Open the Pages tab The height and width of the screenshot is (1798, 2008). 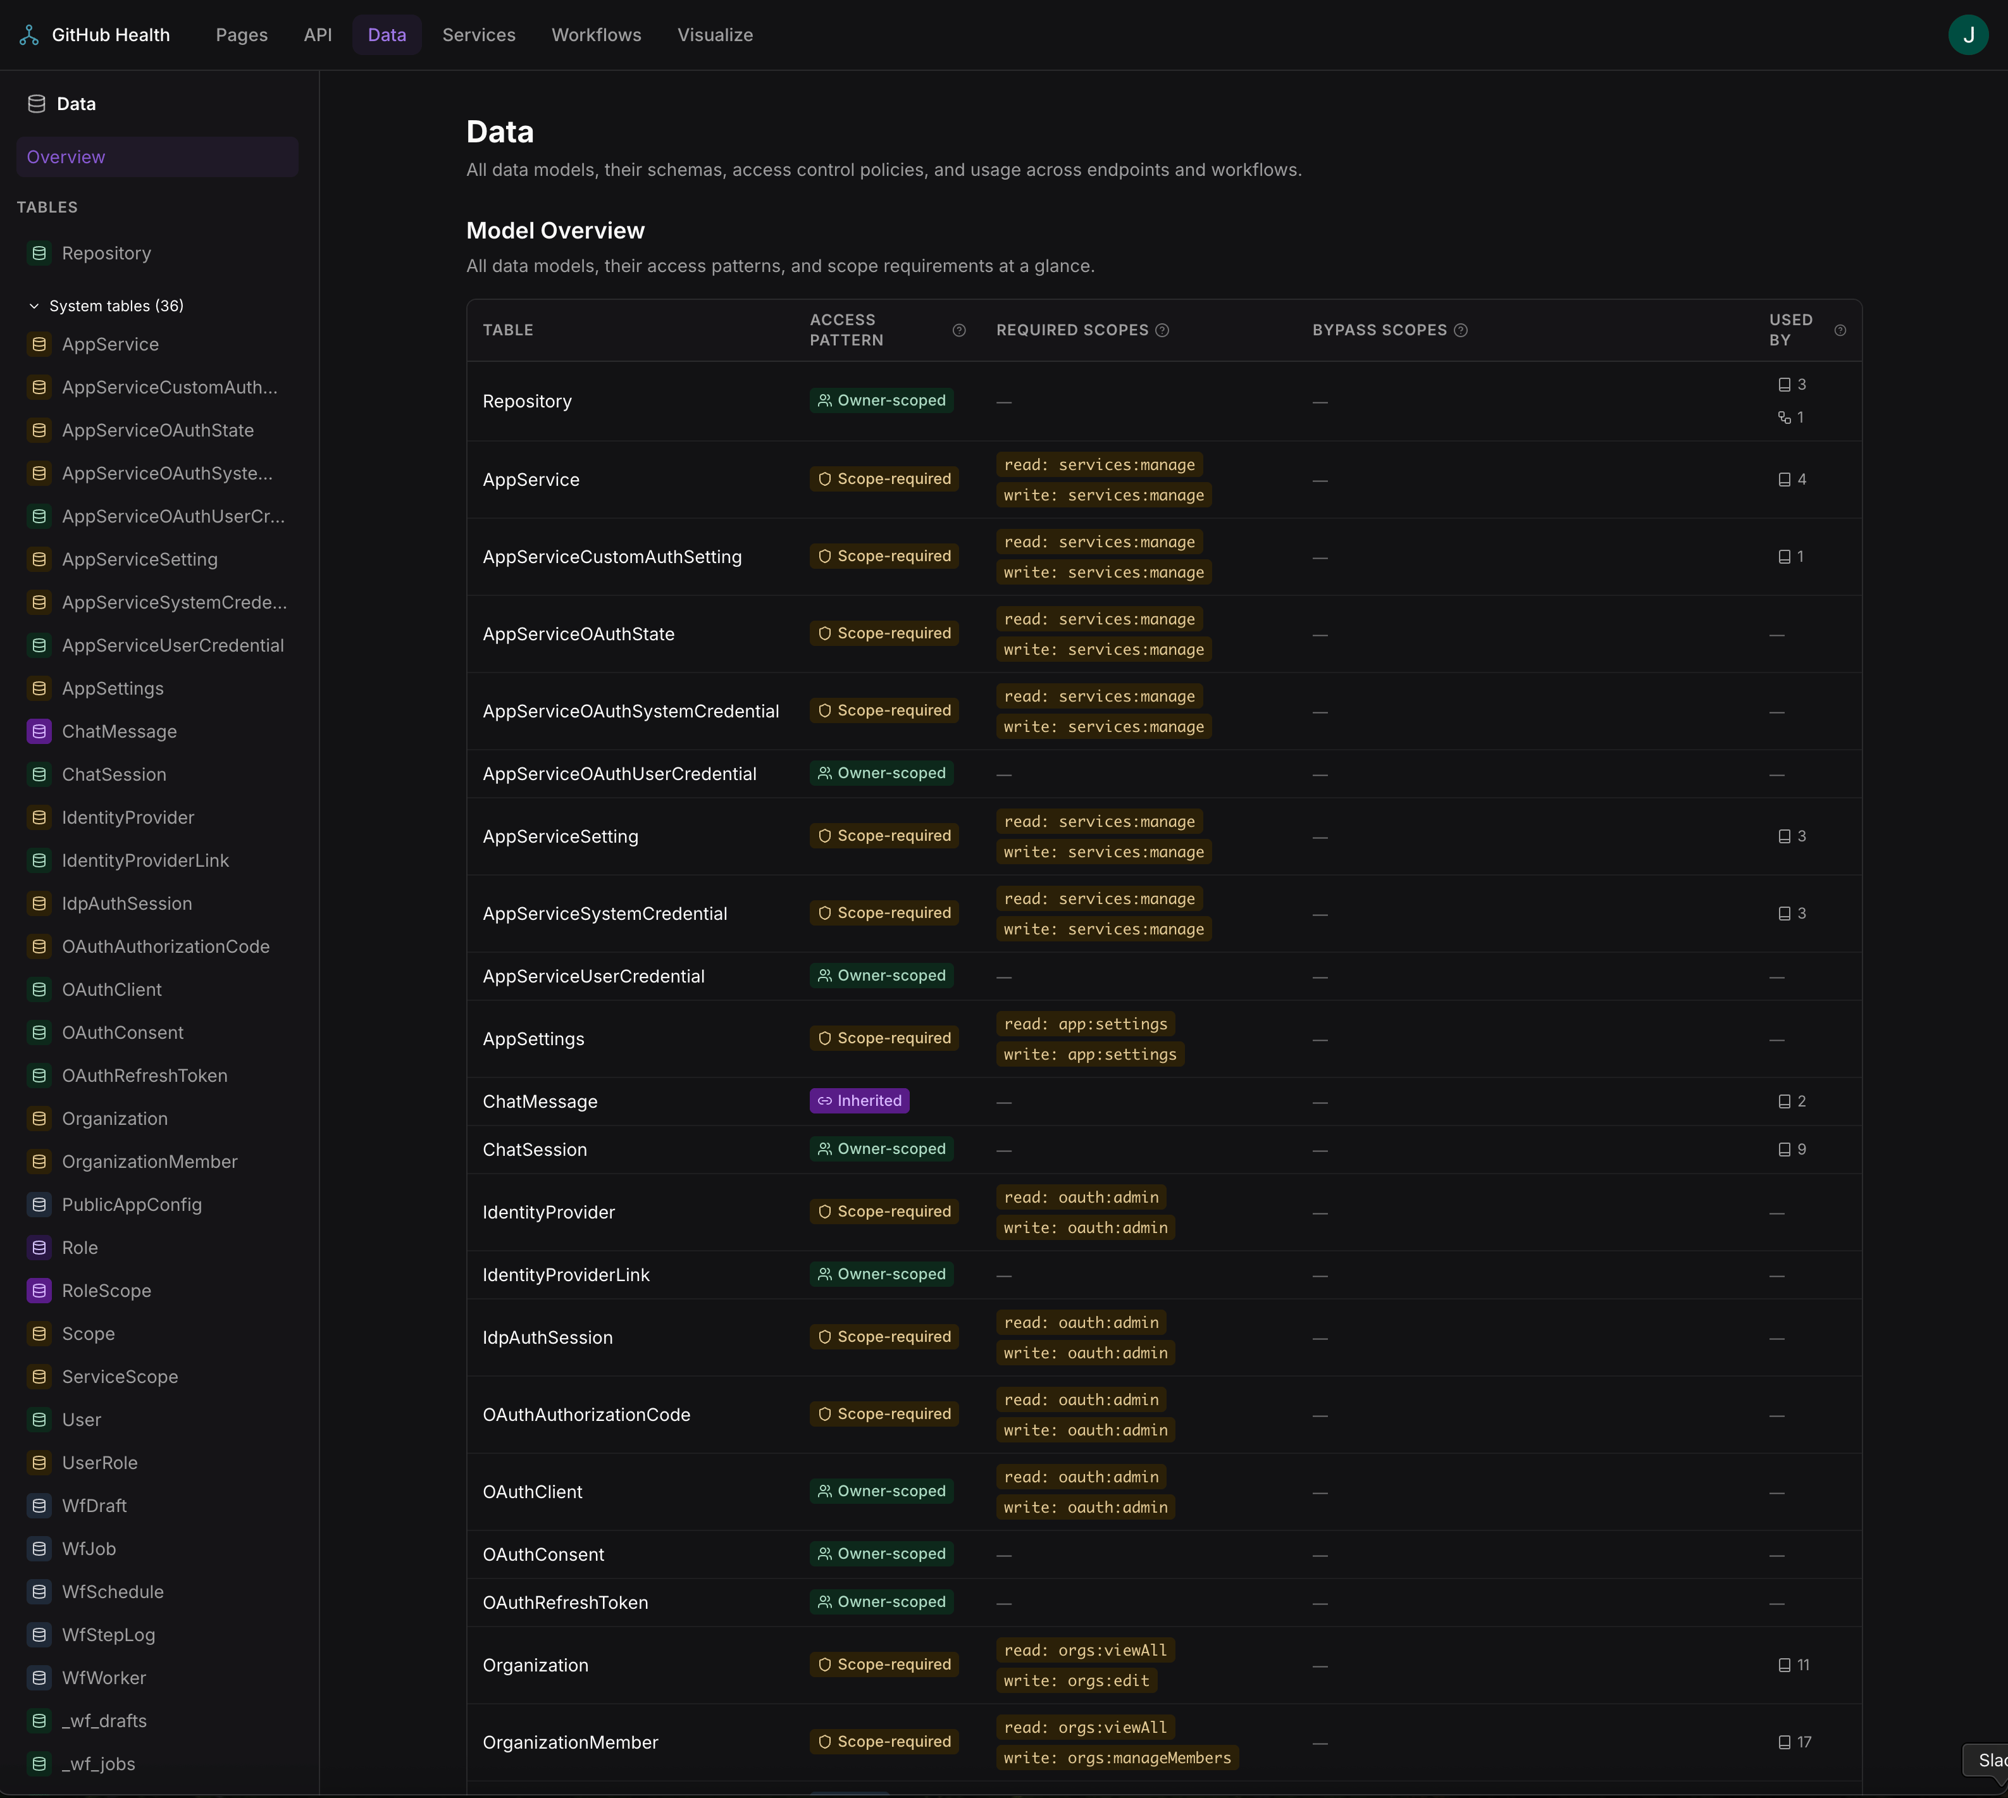pos(242,35)
